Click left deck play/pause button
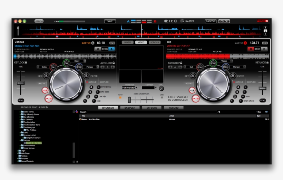This screenshot has width=283, height=180. pos(49,99)
